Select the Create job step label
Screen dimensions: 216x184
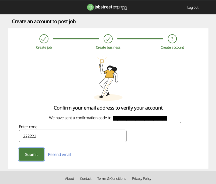pos(44,47)
